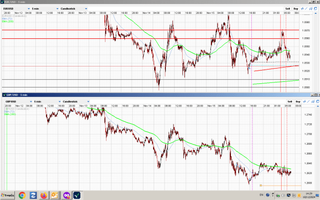Click the up arrow beside the EUR/USD price axis
This screenshot has width=320, height=200.
[x=316, y=13]
